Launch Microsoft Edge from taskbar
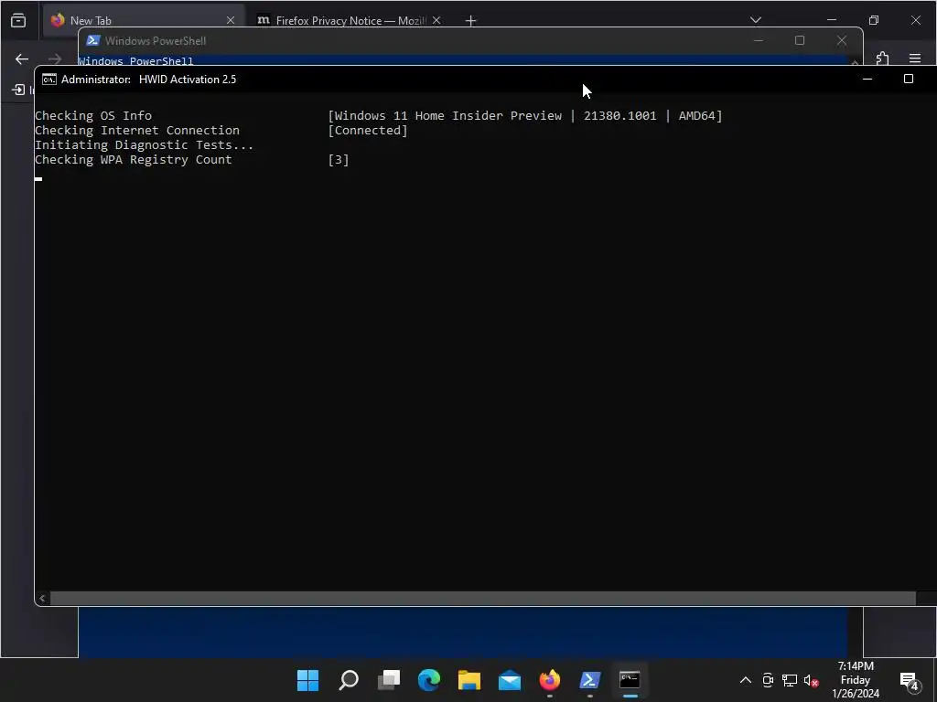937x702 pixels. (429, 680)
